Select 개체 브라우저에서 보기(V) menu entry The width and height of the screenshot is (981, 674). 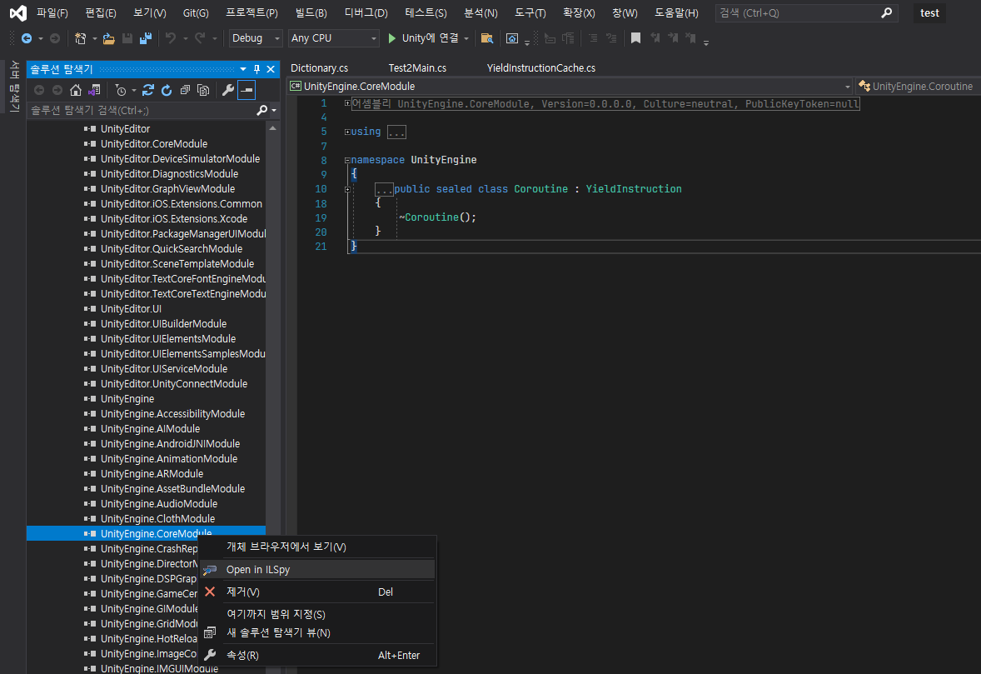pos(317,547)
